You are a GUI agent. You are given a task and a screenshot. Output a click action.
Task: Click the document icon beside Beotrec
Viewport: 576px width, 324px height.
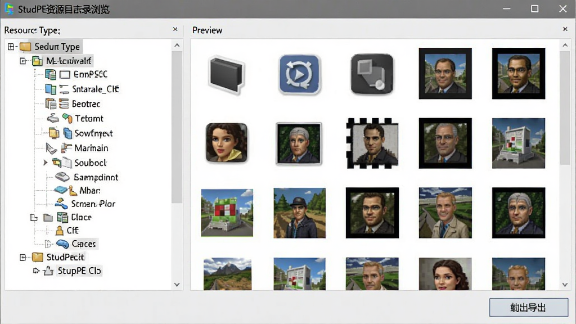click(x=50, y=104)
